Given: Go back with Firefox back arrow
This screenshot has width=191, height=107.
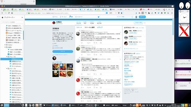Looking at the screenshot, I should (x=2, y=13).
